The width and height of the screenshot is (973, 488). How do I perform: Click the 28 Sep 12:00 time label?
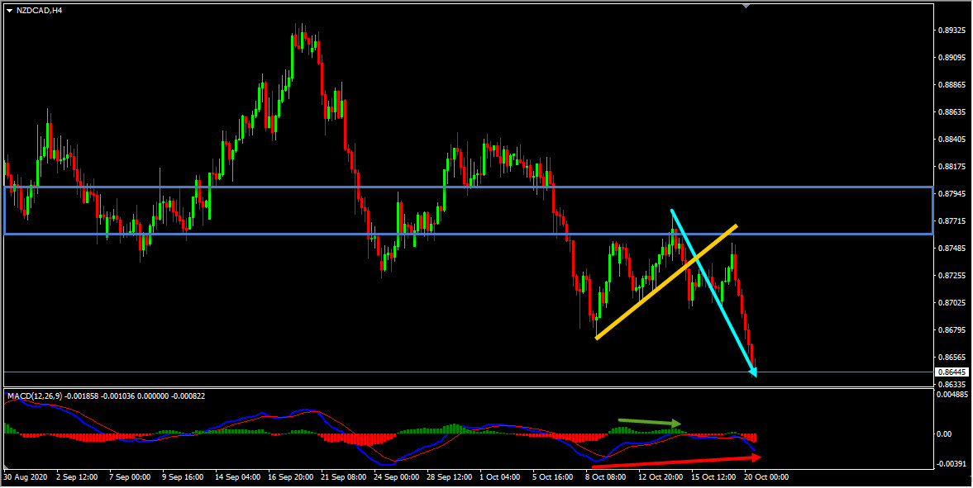450,478
